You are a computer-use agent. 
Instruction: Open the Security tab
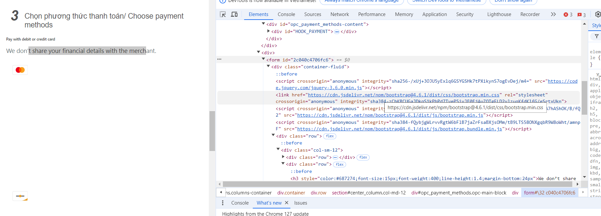465,14
